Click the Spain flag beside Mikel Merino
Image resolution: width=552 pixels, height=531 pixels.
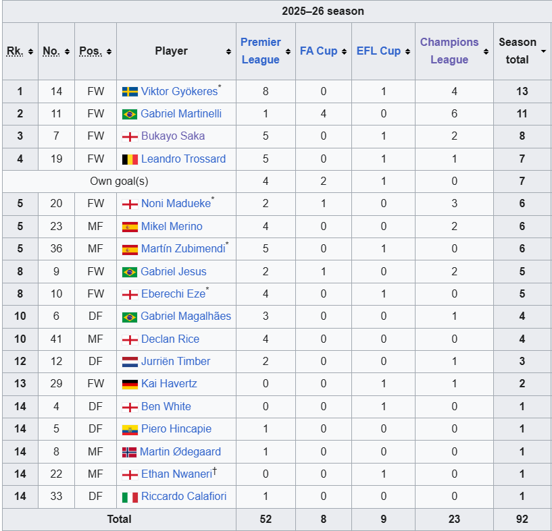pos(130,227)
